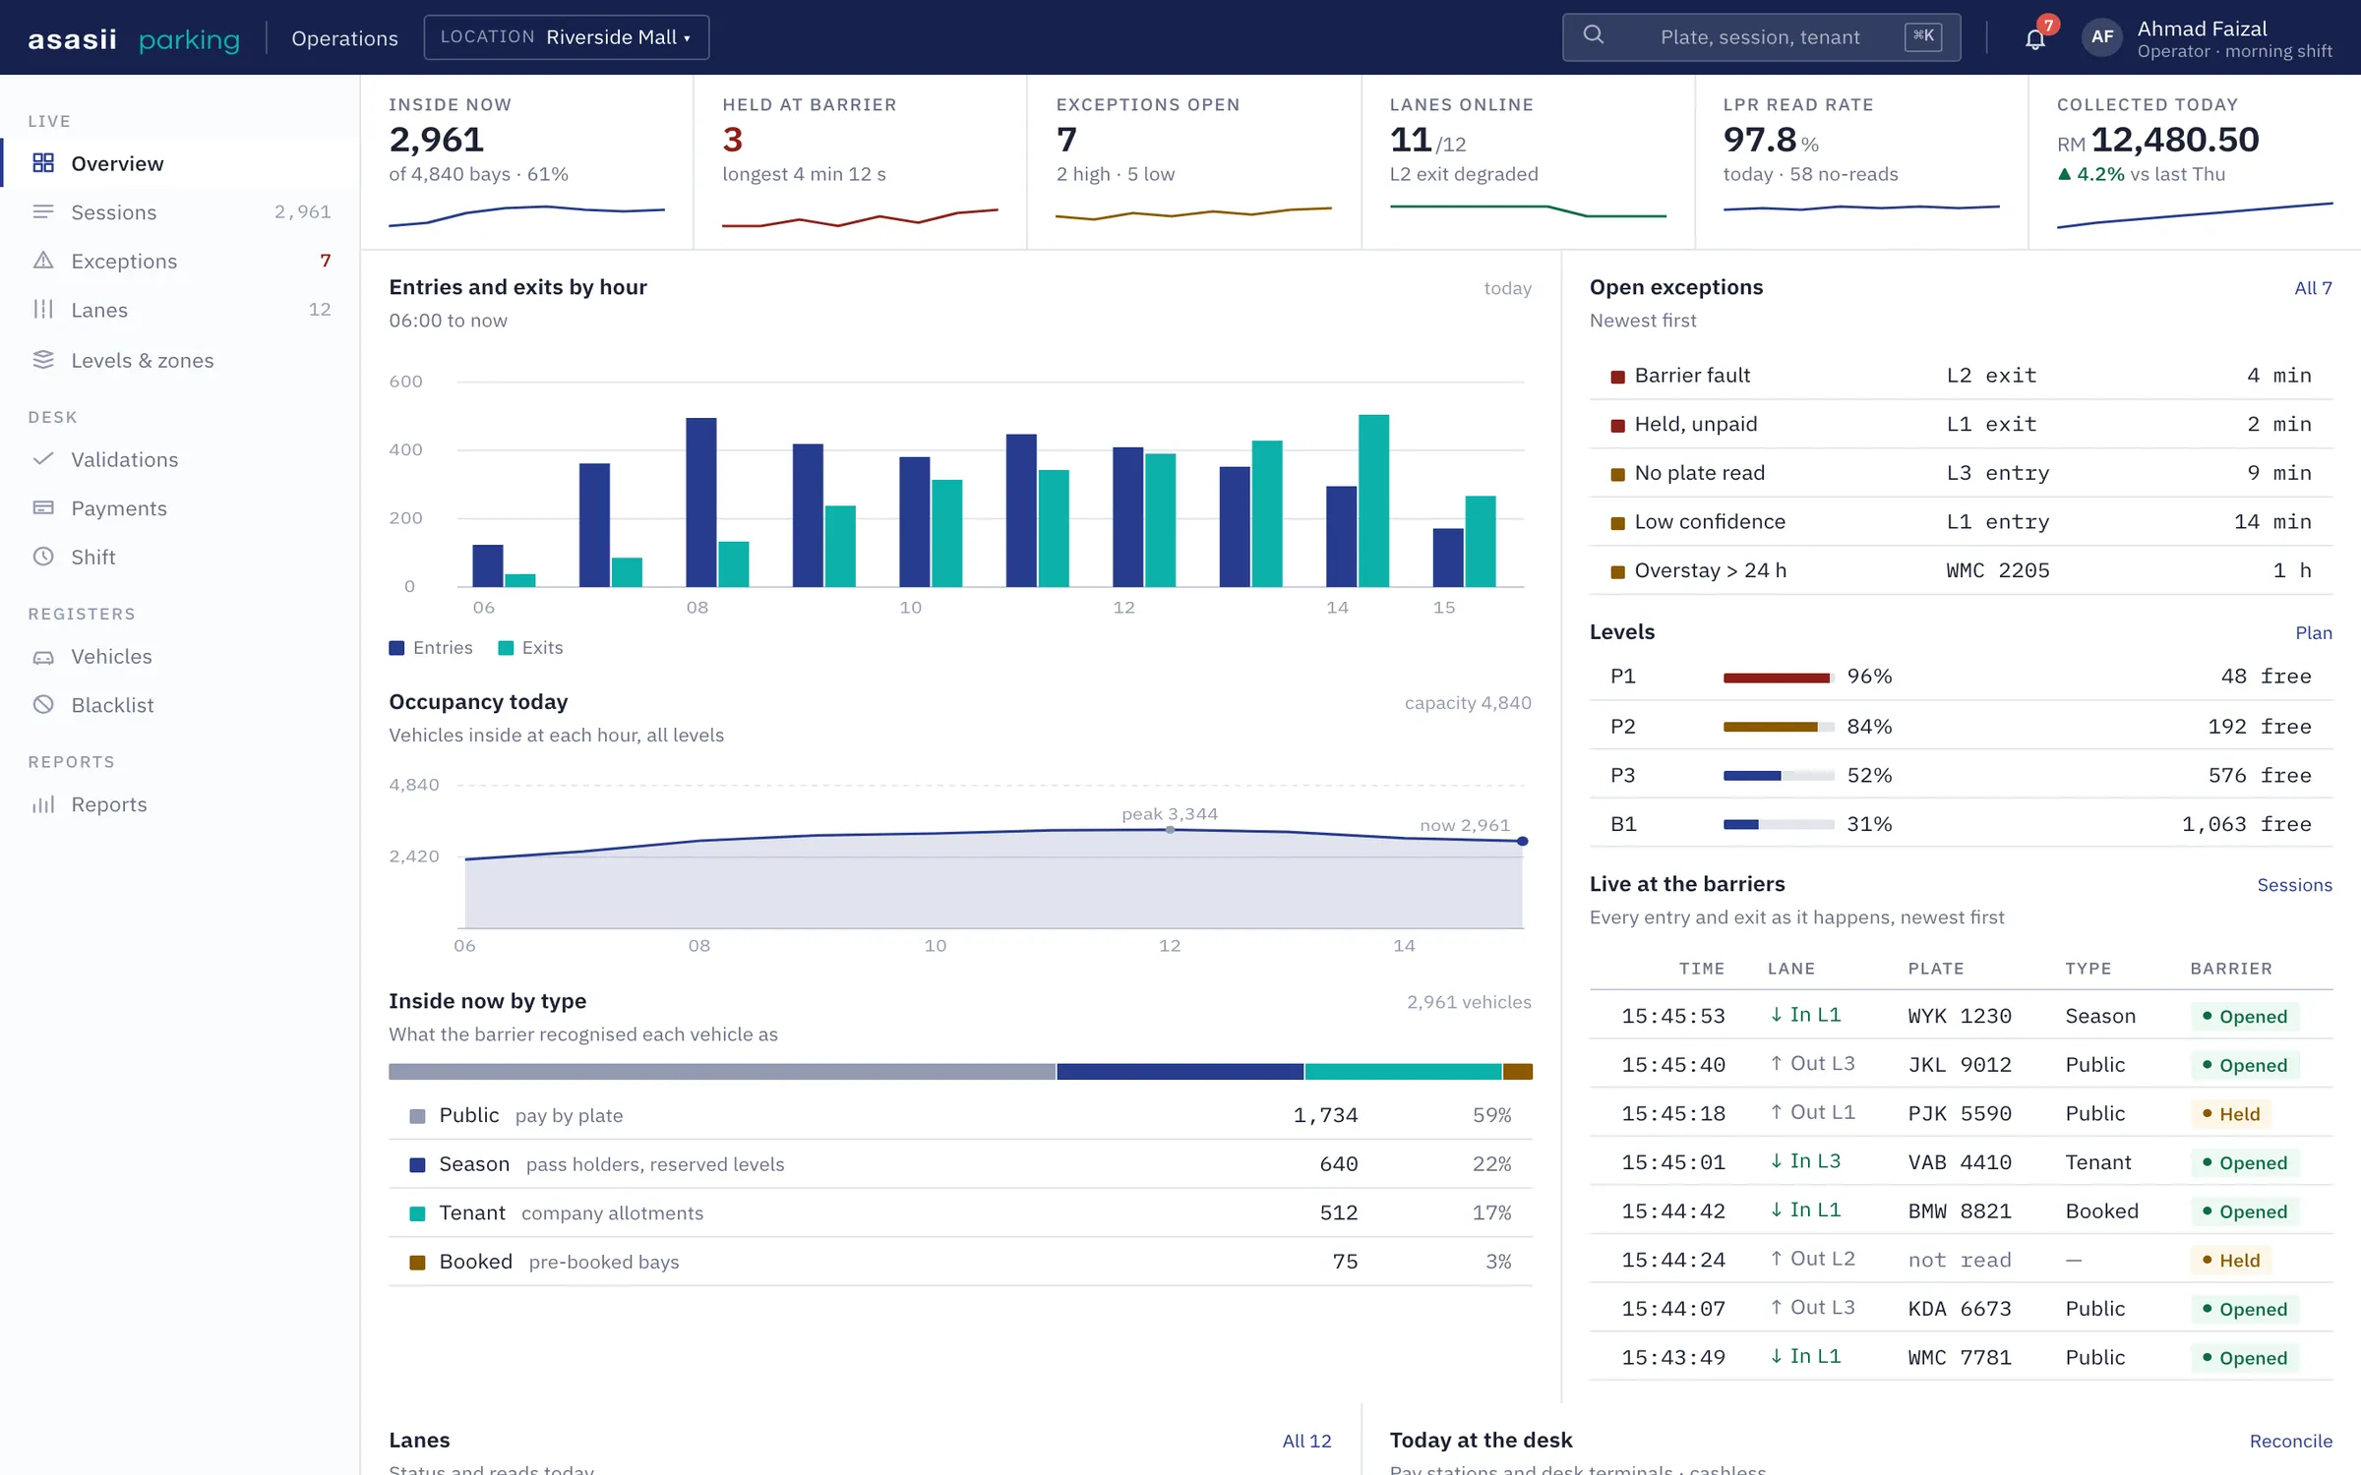The image size is (2361, 1475).
Task: Go to Levels & zones page
Action: pos(181,360)
